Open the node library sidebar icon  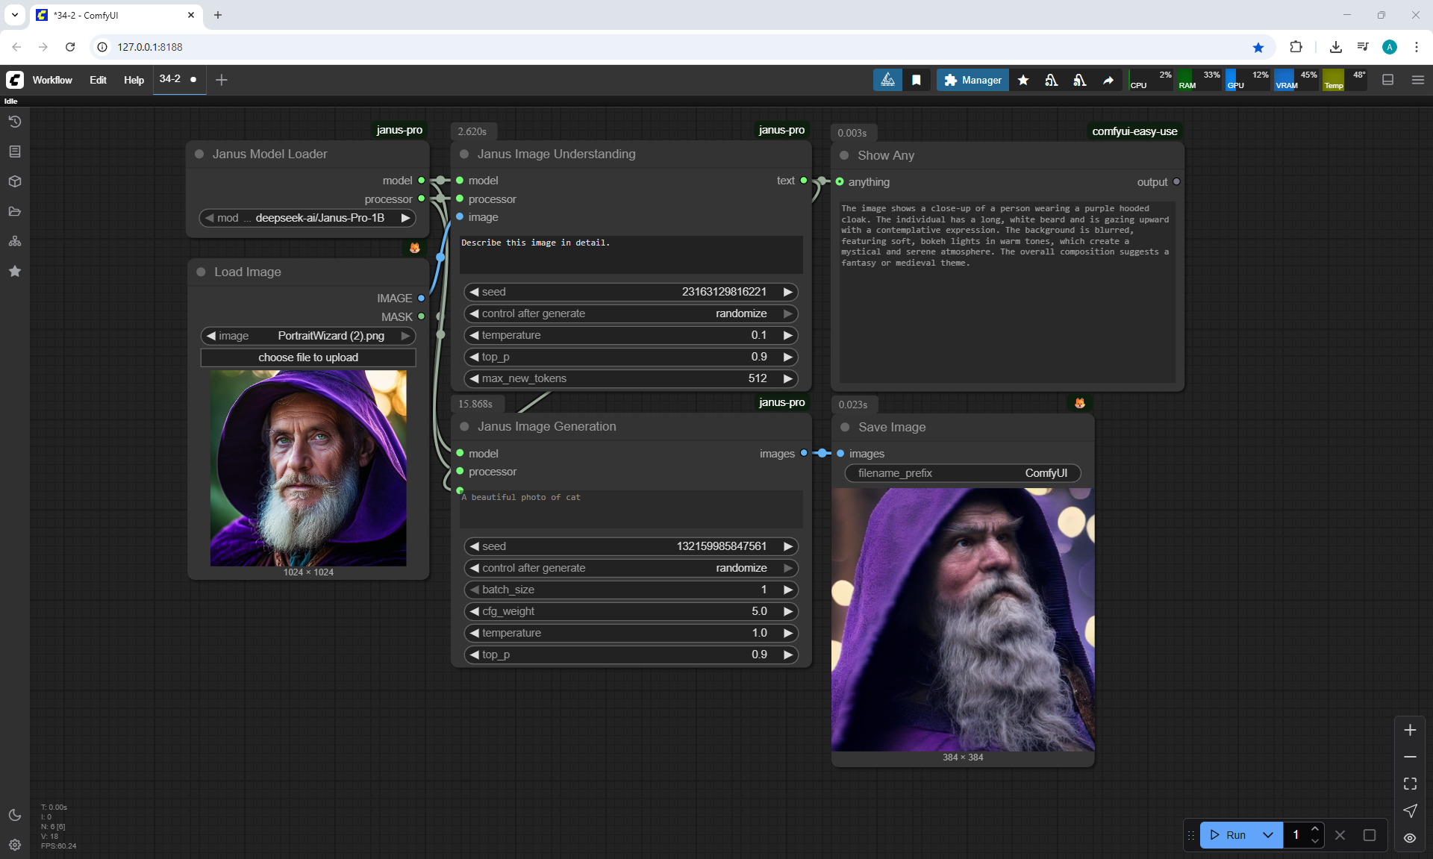pyautogui.click(x=15, y=152)
